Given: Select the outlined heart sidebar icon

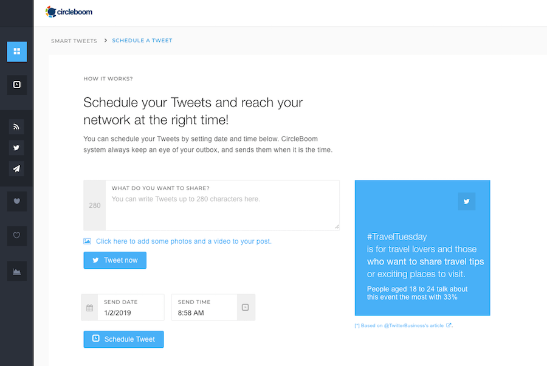Looking at the screenshot, I should (17, 236).
